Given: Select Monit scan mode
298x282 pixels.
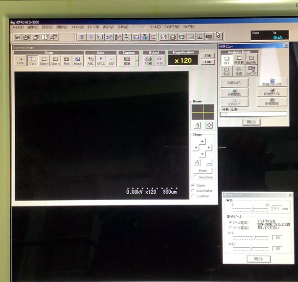Looking at the screenshot, I should click(78, 61).
